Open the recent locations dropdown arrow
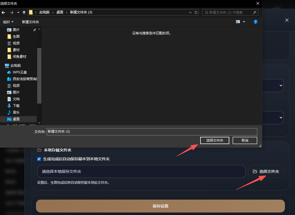This screenshot has width=295, height=215. (18, 13)
